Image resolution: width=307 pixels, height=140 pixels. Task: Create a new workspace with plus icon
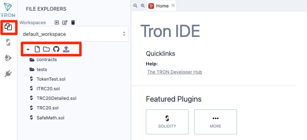click(57, 22)
